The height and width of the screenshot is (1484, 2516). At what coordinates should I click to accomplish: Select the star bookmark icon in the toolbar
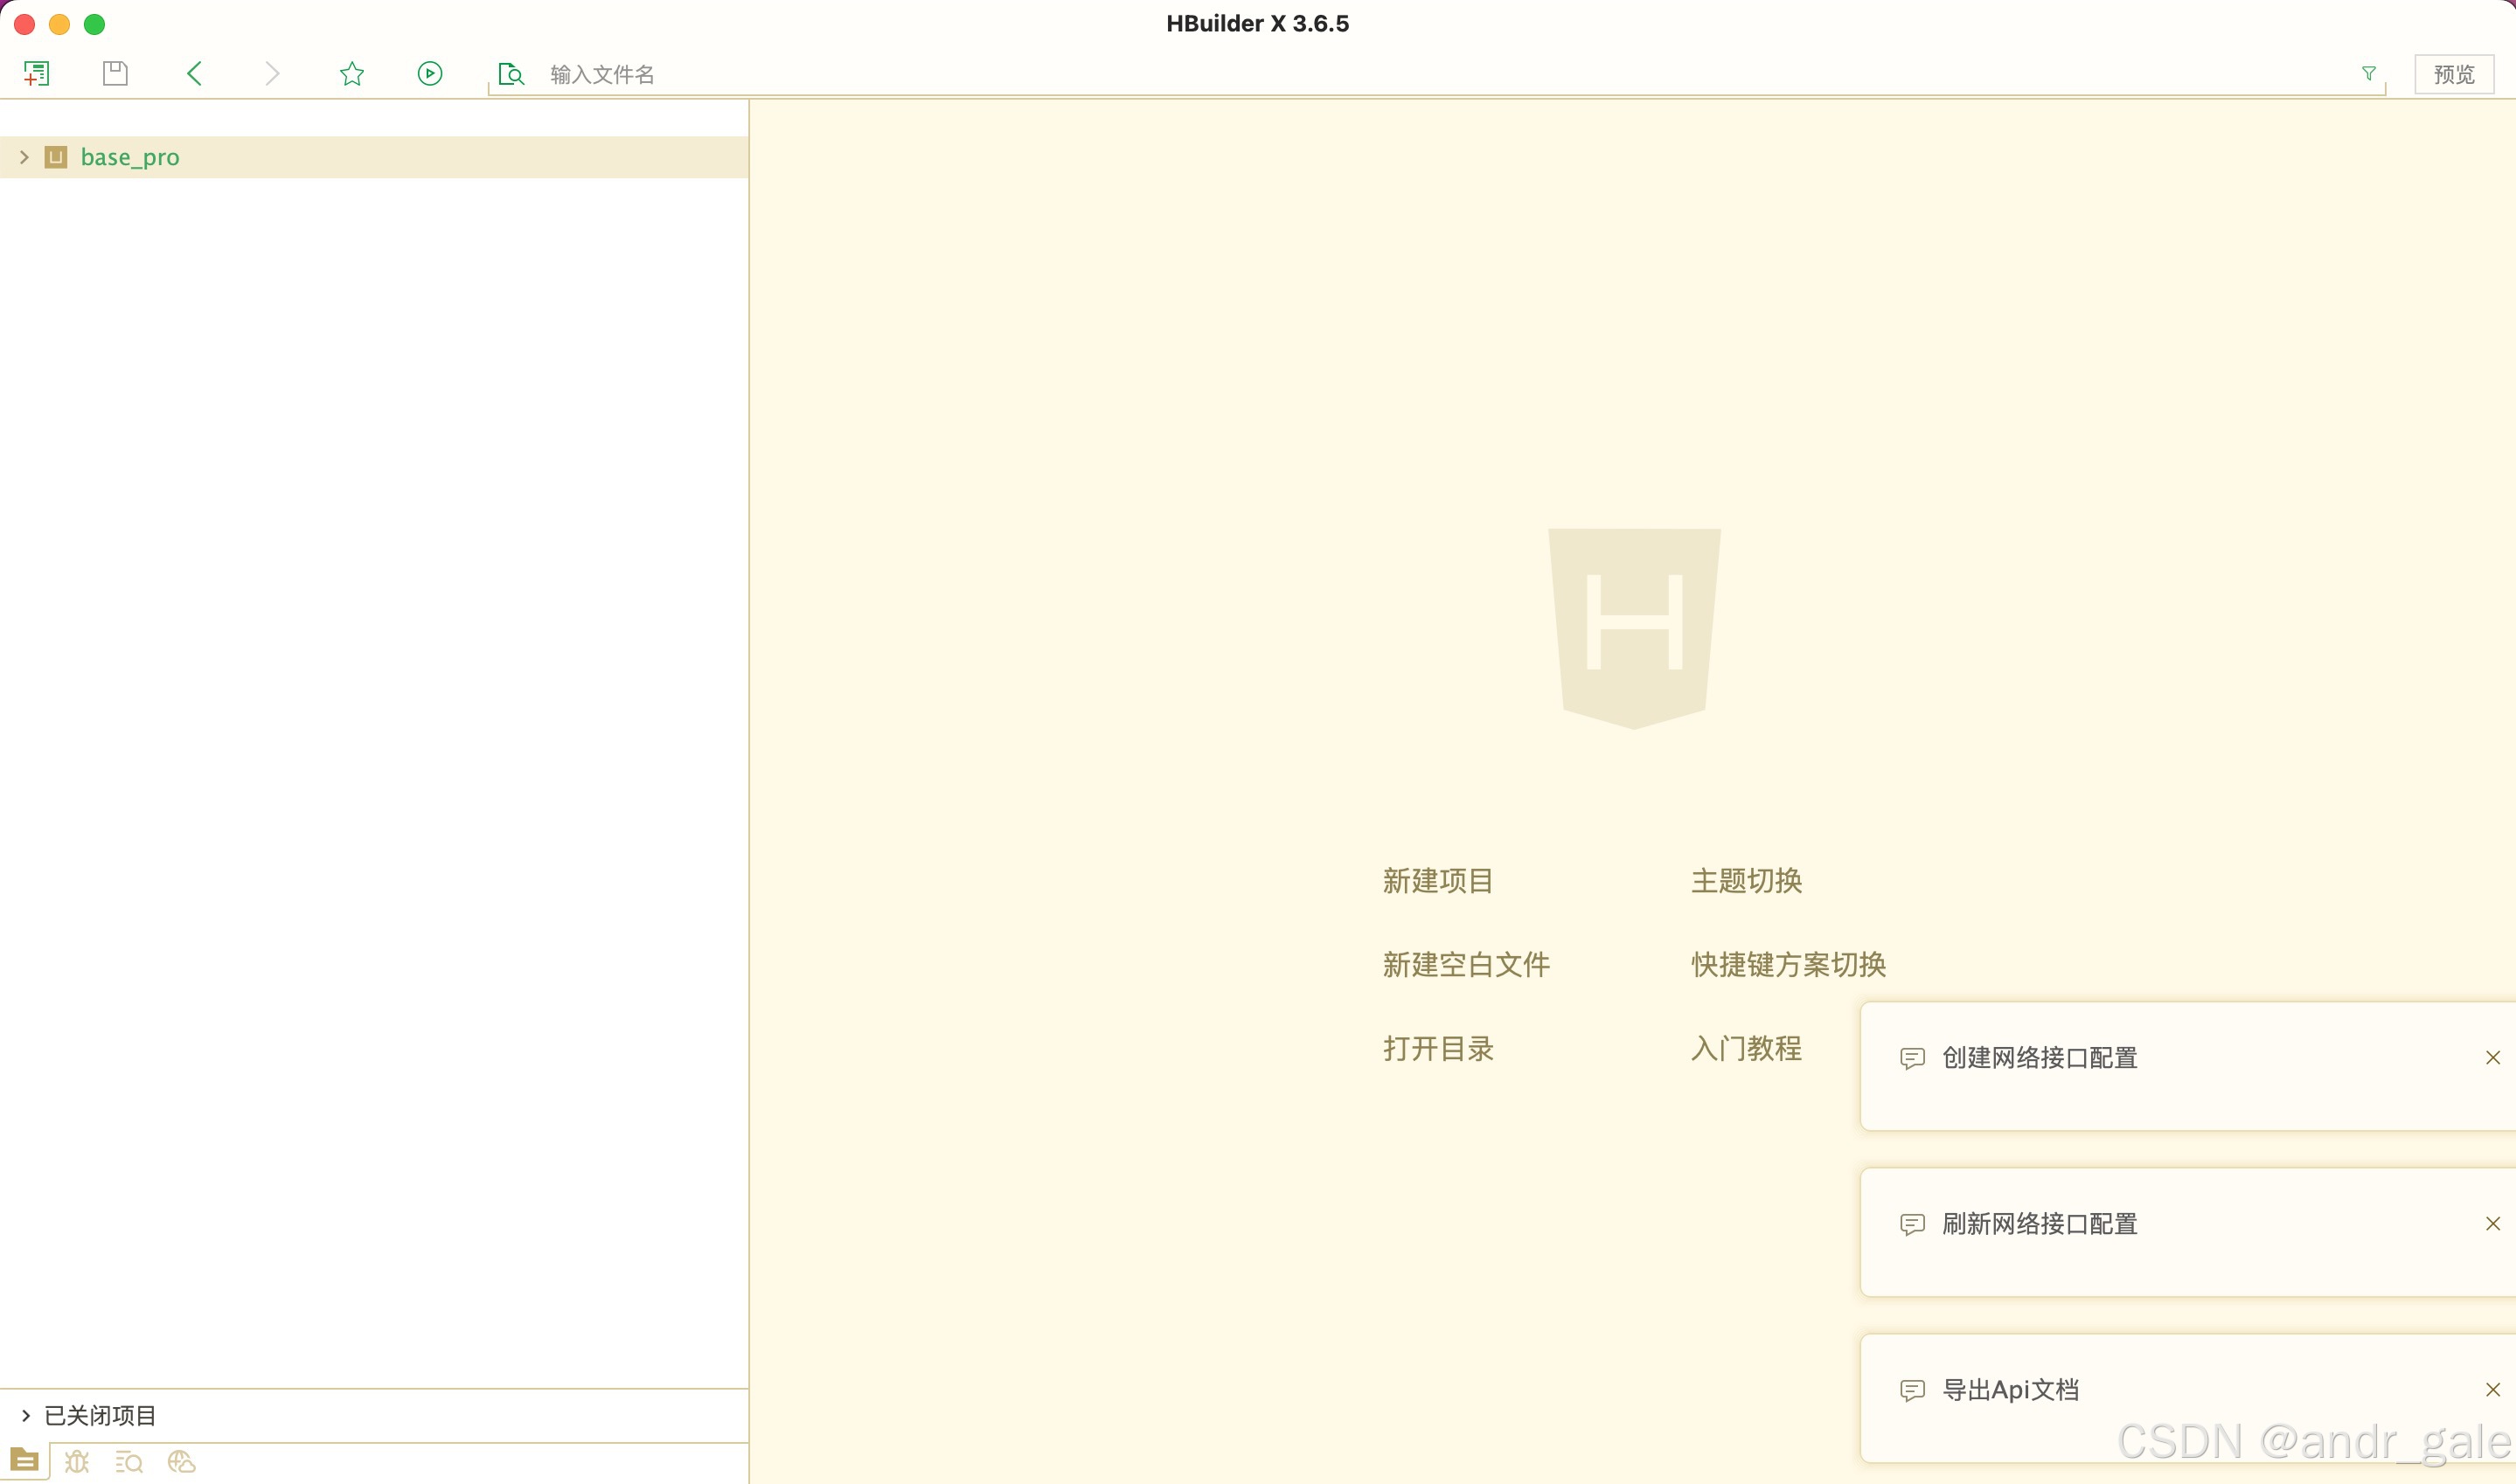click(x=351, y=73)
